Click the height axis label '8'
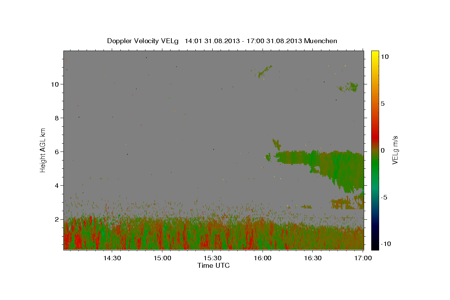Viewport: 450px width, 300px height. click(x=57, y=118)
